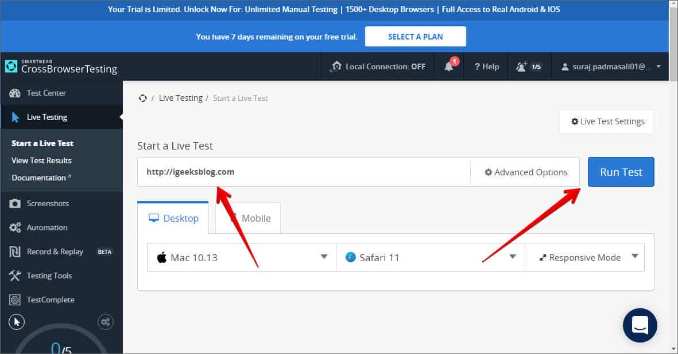Click the team members 1/5 icon

(521, 66)
